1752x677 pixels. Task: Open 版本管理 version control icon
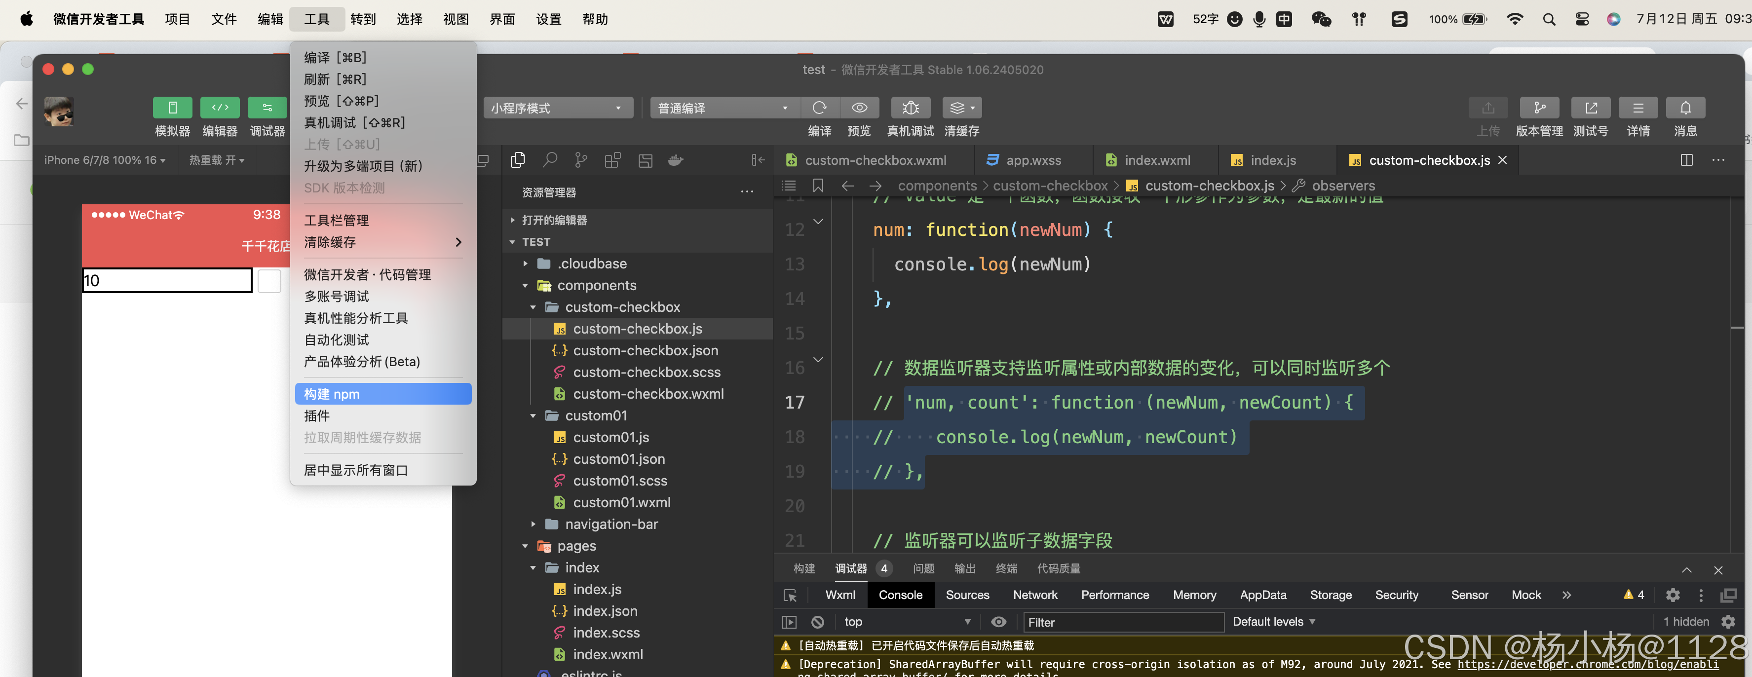[x=1539, y=108]
